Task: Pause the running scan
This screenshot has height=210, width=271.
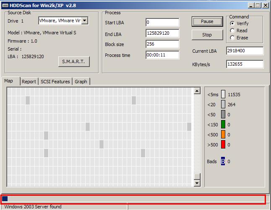Action: pyautogui.click(x=207, y=22)
